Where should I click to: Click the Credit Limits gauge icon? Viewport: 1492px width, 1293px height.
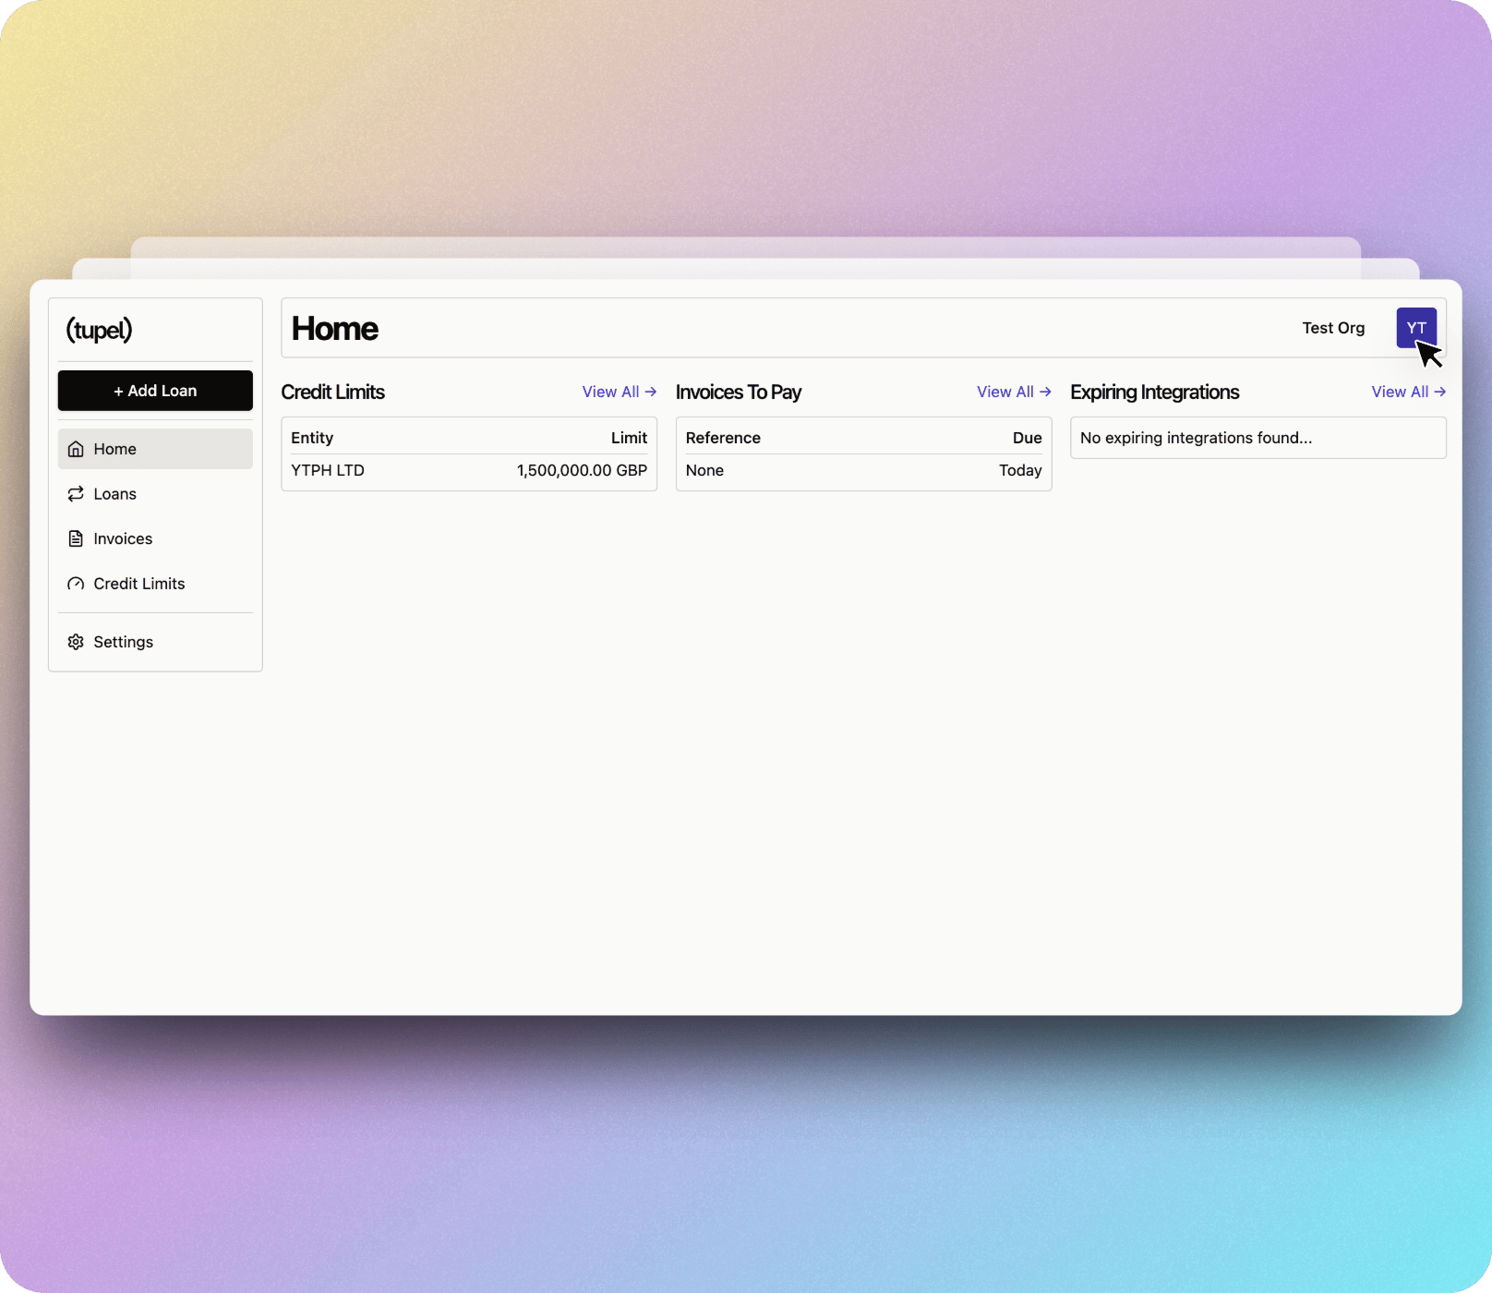(x=76, y=583)
